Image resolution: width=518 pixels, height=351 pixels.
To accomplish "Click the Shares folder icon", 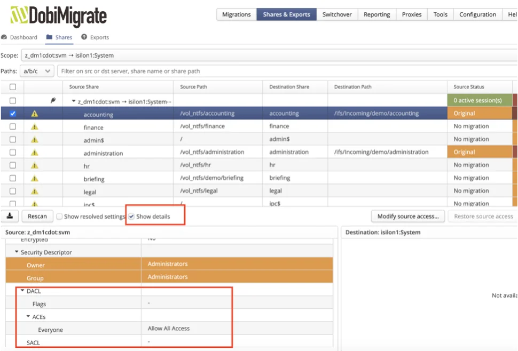I will (x=50, y=37).
